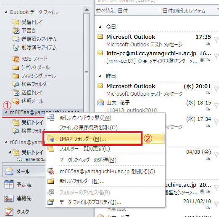Click the 新しいウィンドウで開く menu icon
The image size is (219, 217).
51,118
